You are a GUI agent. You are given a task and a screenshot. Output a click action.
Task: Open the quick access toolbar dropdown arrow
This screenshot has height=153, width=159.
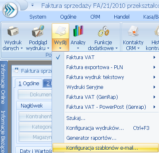pos(33,5)
